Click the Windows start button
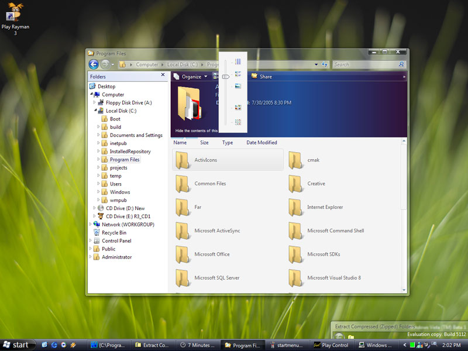 pyautogui.click(x=16, y=345)
